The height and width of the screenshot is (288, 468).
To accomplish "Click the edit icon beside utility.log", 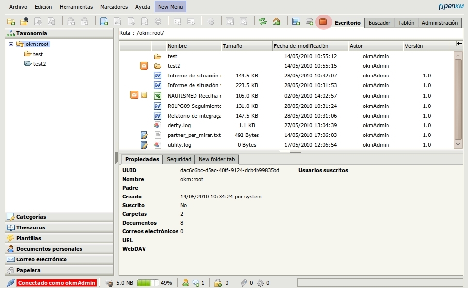I will [x=144, y=145].
